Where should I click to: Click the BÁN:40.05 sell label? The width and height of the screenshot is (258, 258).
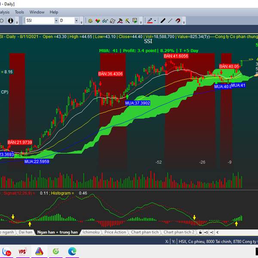click(229, 66)
